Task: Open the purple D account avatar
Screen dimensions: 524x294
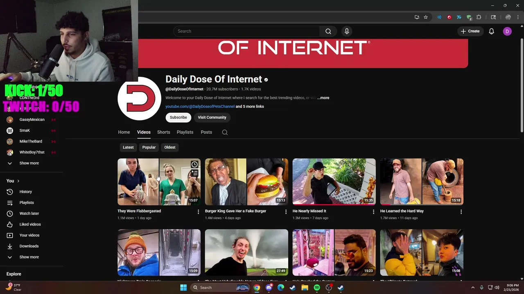Action: (507, 31)
